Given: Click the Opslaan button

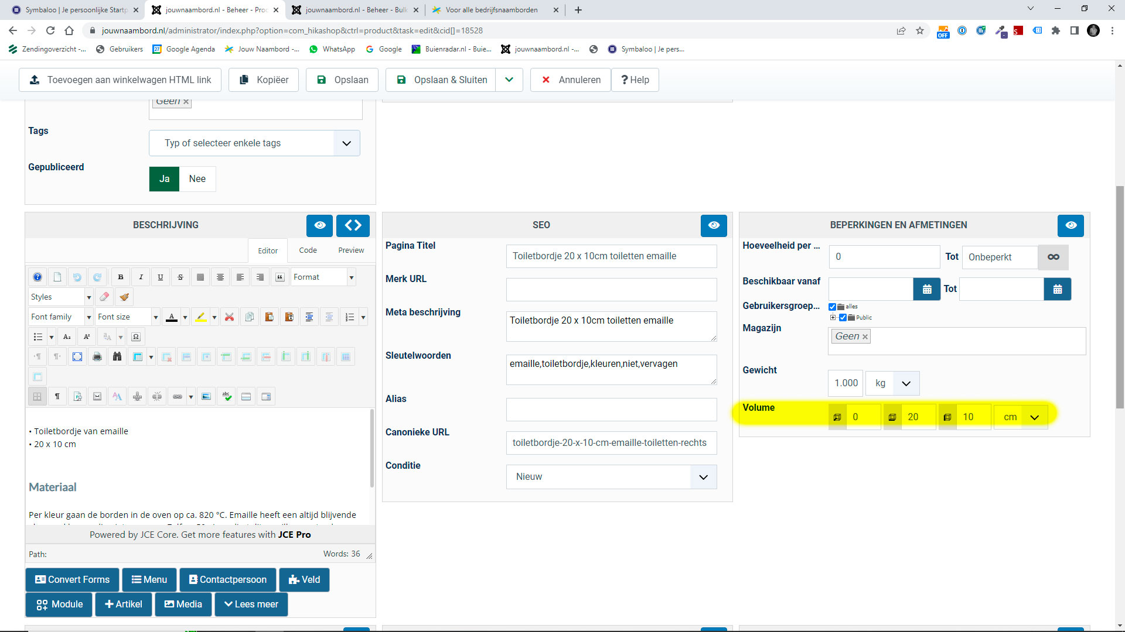Looking at the screenshot, I should 342,80.
